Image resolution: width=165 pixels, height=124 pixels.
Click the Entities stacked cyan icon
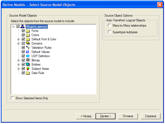click(x=28, y=64)
